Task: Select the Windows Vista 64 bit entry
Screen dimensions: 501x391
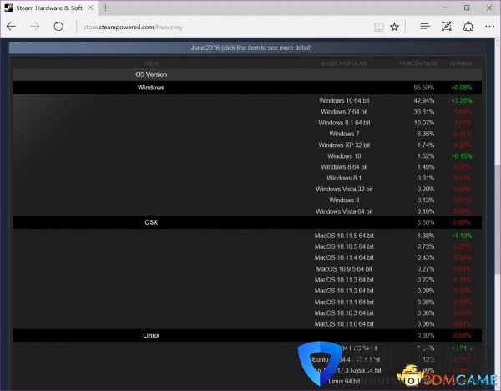Action: click(344, 211)
